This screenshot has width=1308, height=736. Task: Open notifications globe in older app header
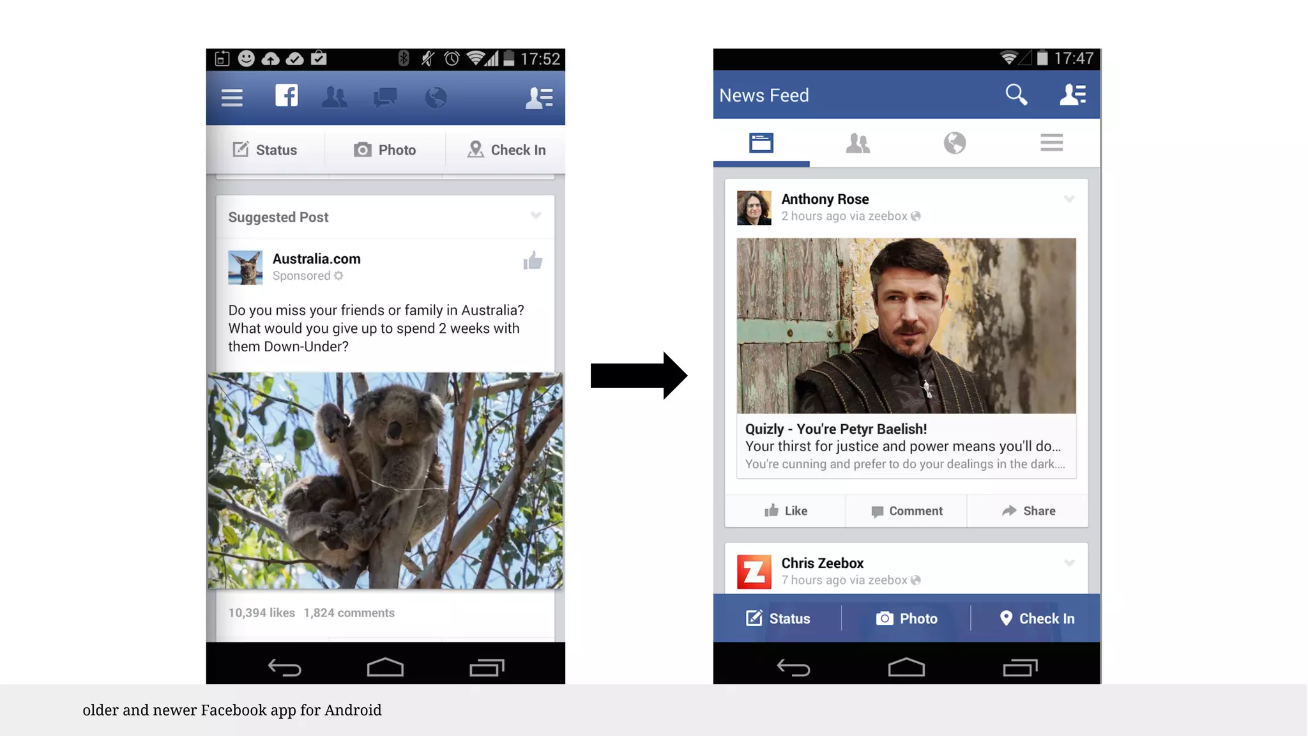click(x=436, y=98)
